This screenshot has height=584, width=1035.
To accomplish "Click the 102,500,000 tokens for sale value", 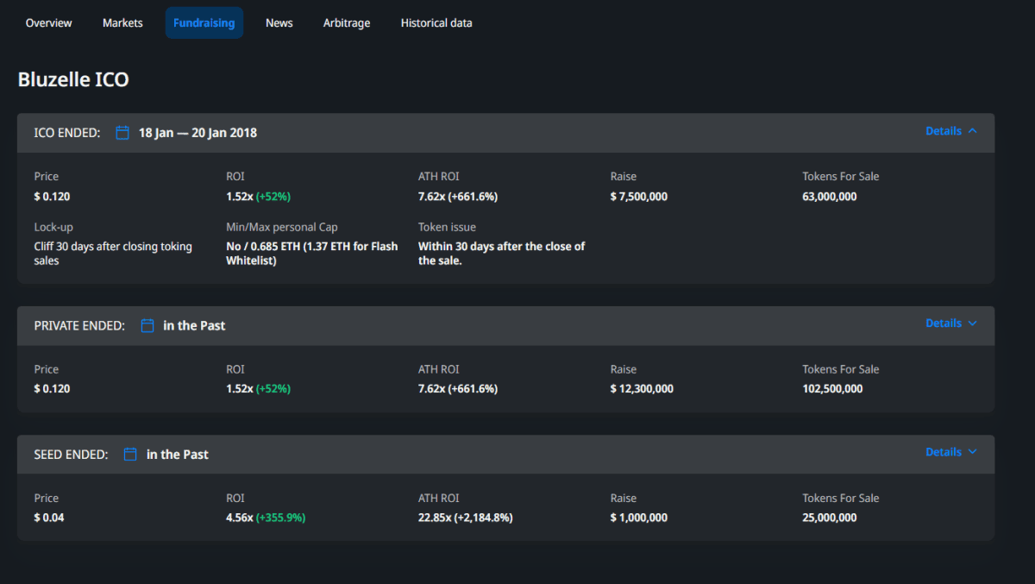I will point(832,389).
